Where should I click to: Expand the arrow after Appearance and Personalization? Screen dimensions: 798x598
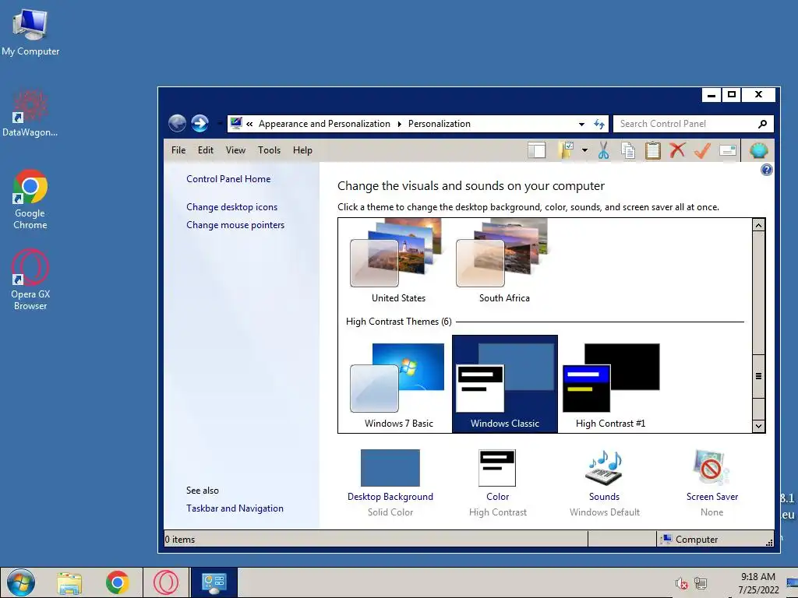(x=399, y=124)
